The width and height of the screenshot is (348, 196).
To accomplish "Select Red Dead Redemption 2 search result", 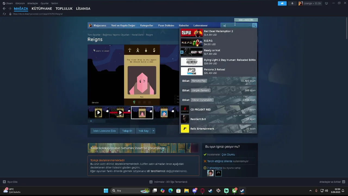I will pyautogui.click(x=218, y=33).
